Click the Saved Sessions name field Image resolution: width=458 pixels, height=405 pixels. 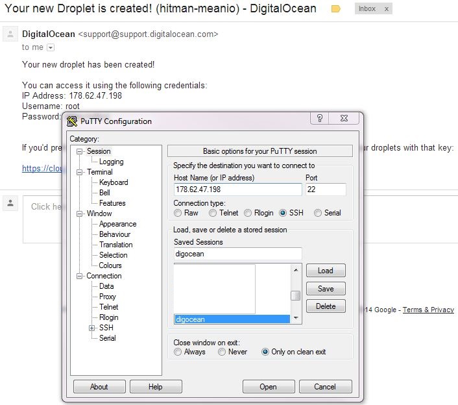coord(238,254)
